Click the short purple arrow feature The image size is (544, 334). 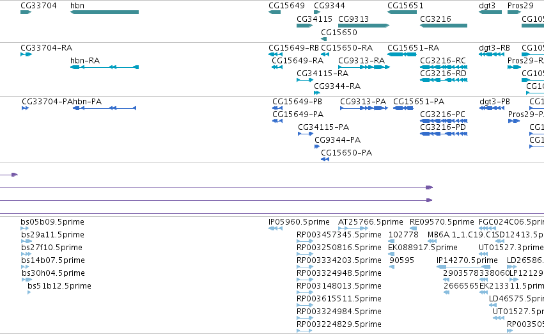point(9,175)
